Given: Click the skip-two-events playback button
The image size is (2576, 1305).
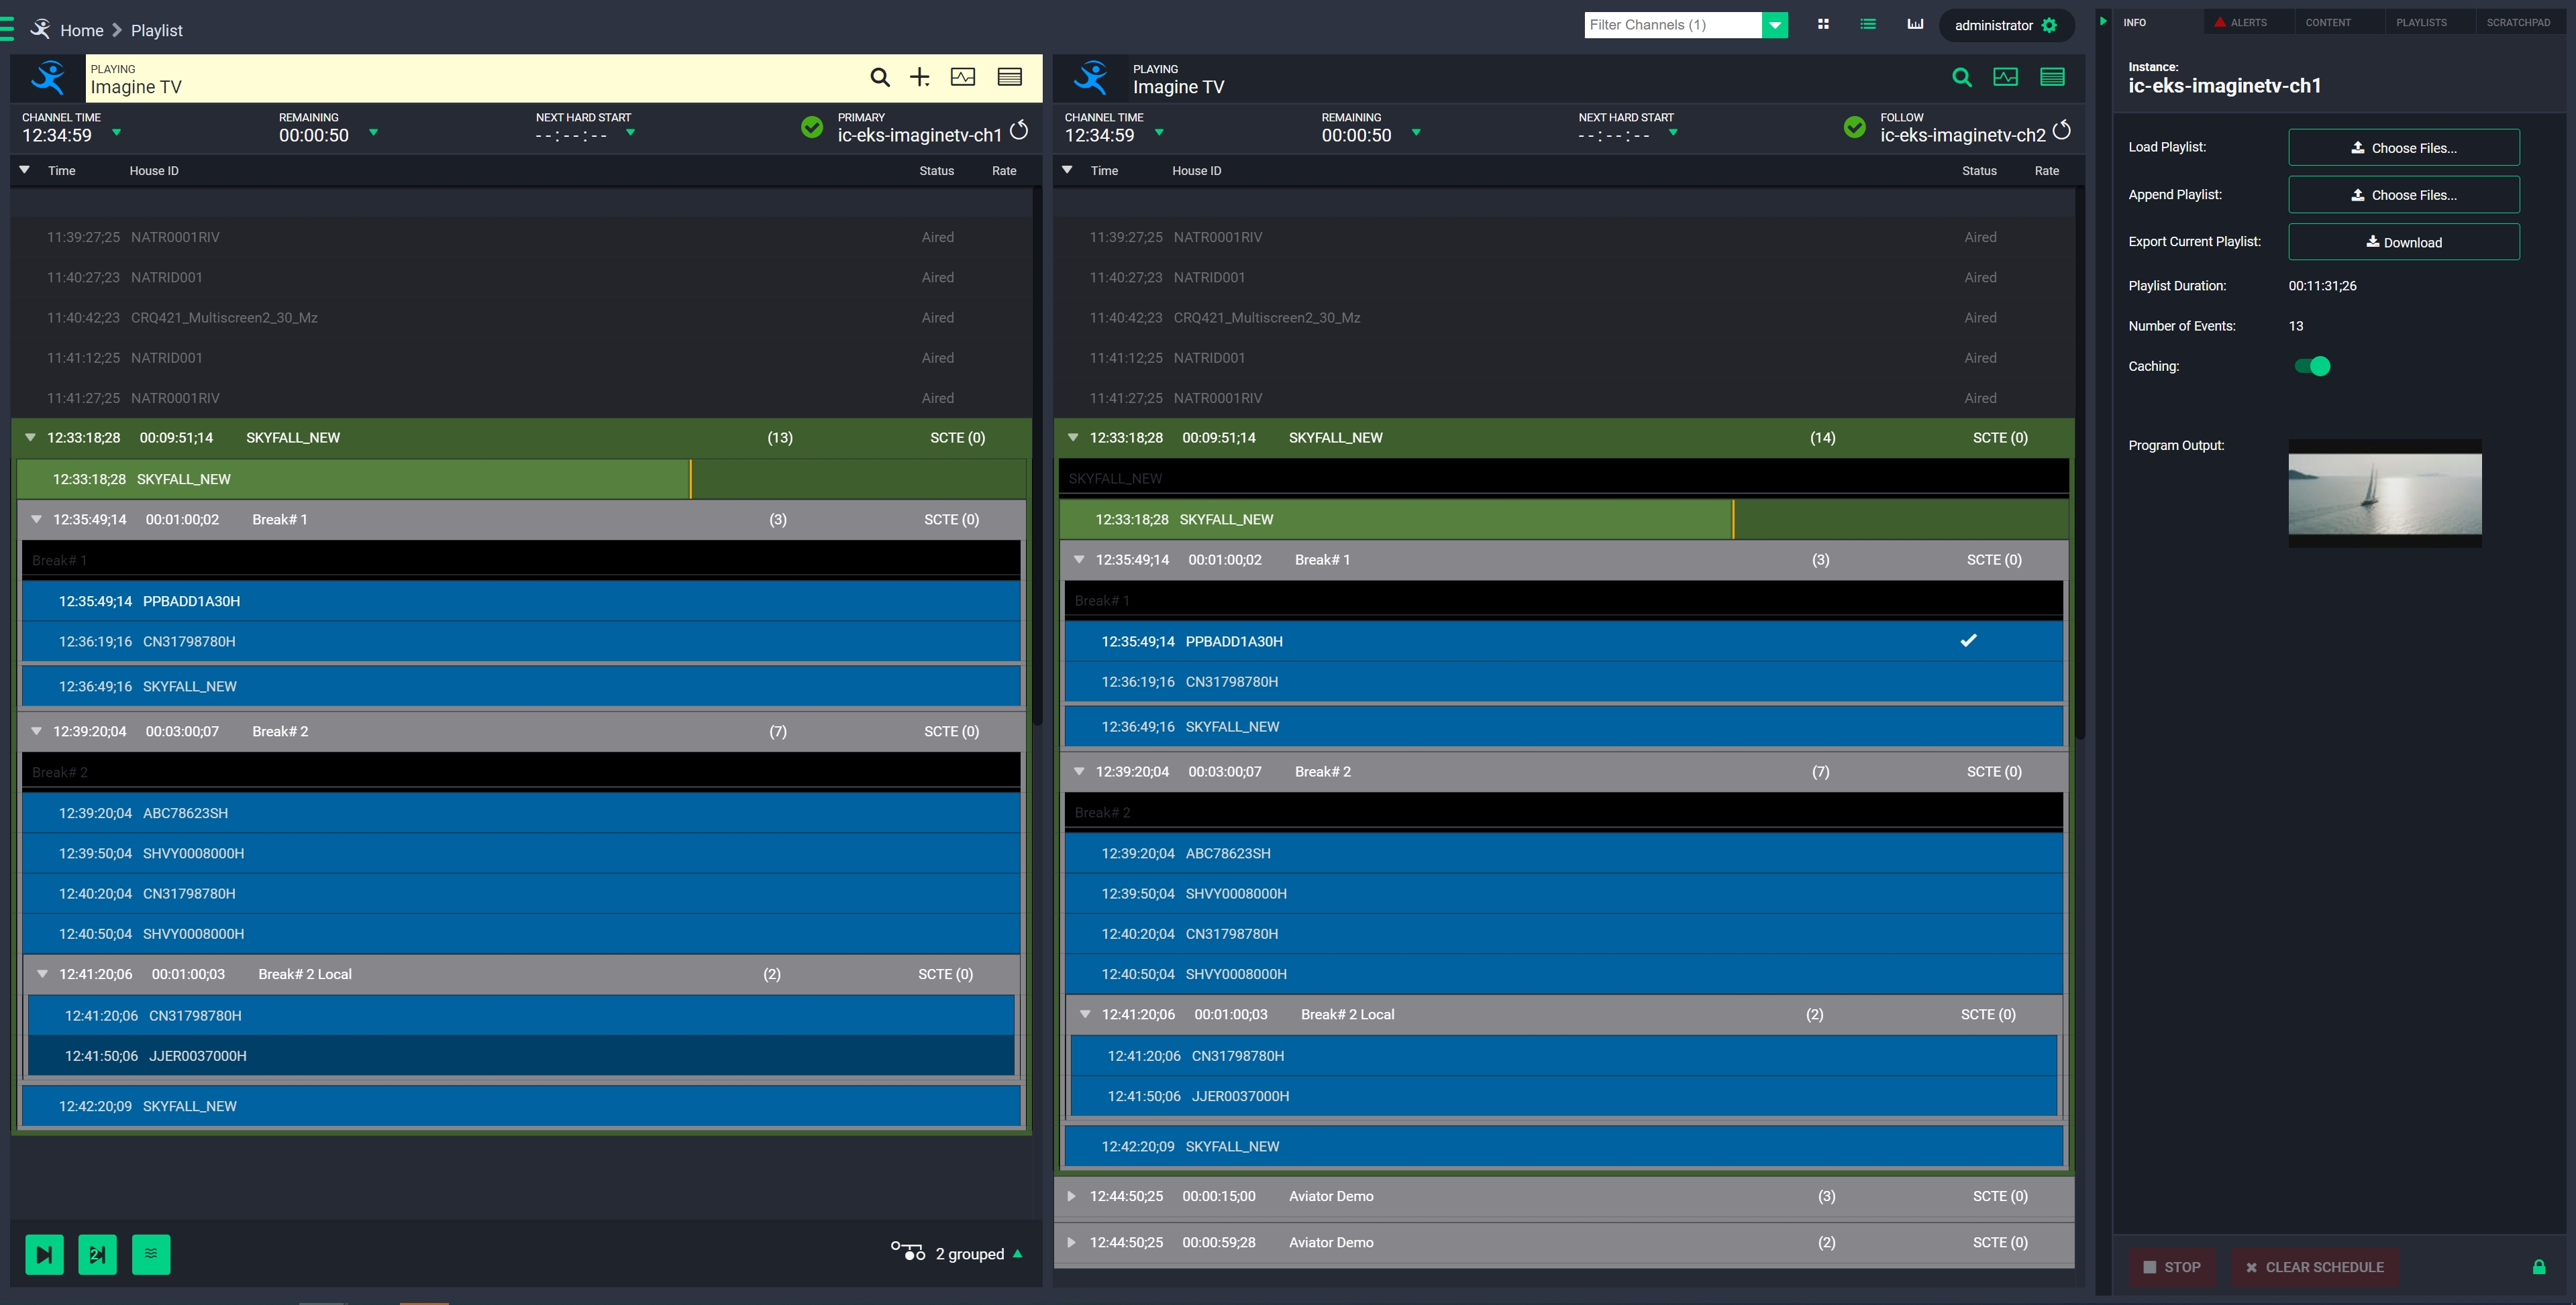Looking at the screenshot, I should coord(97,1254).
